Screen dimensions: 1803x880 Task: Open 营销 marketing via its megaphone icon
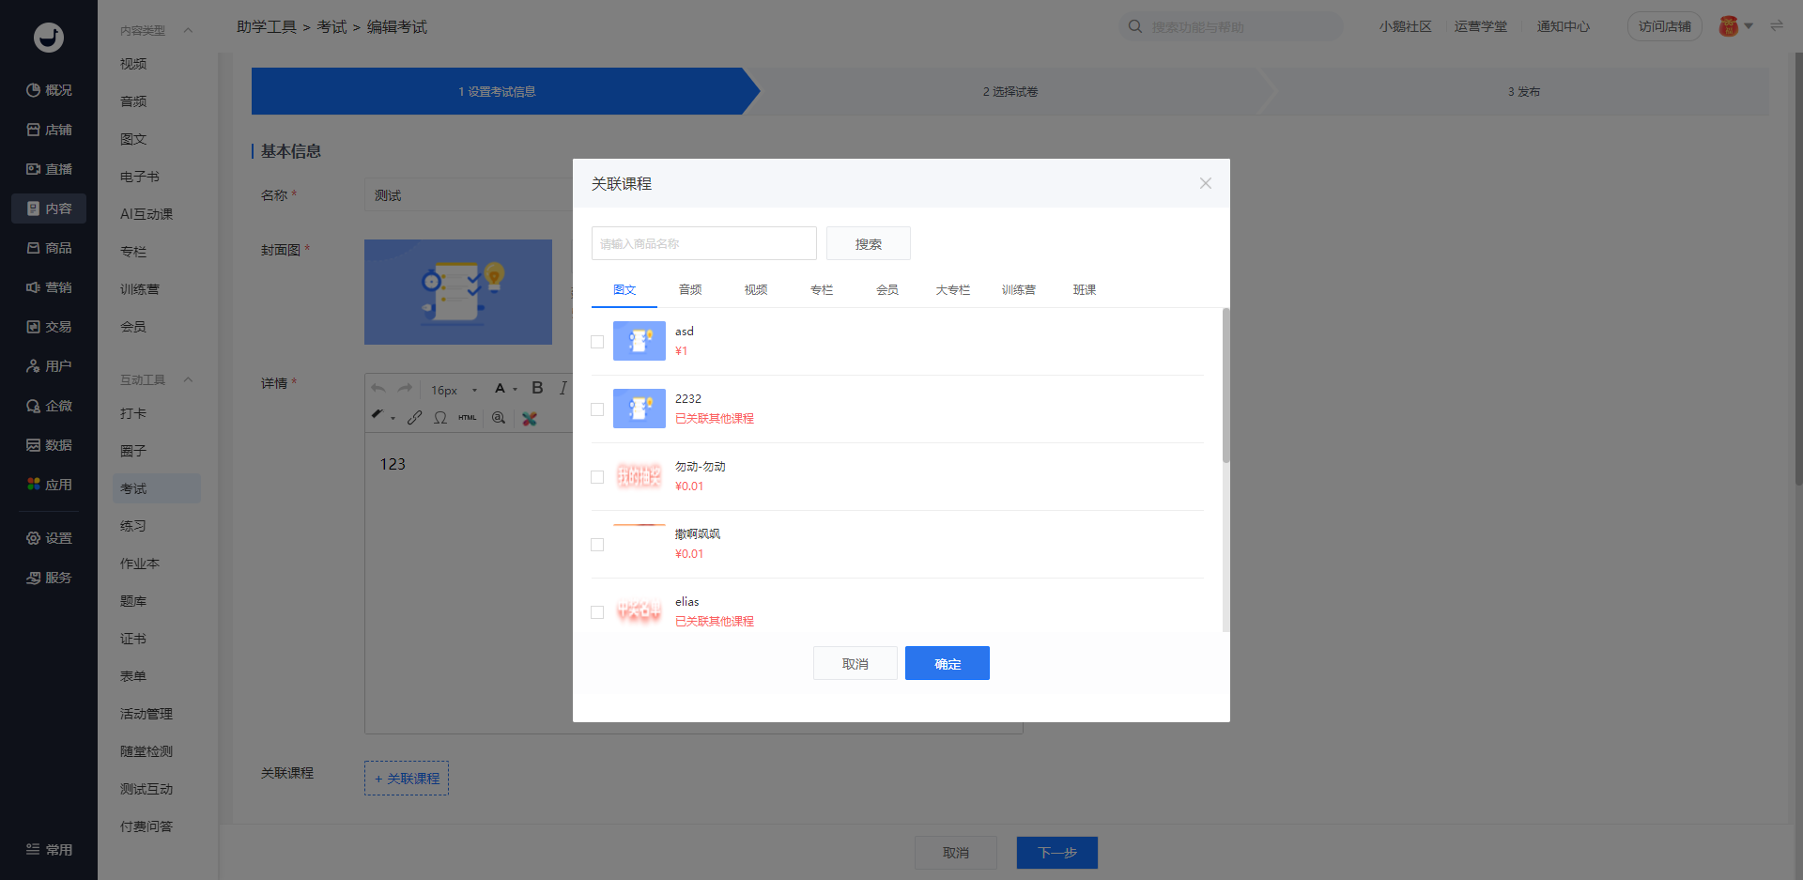pyautogui.click(x=34, y=287)
